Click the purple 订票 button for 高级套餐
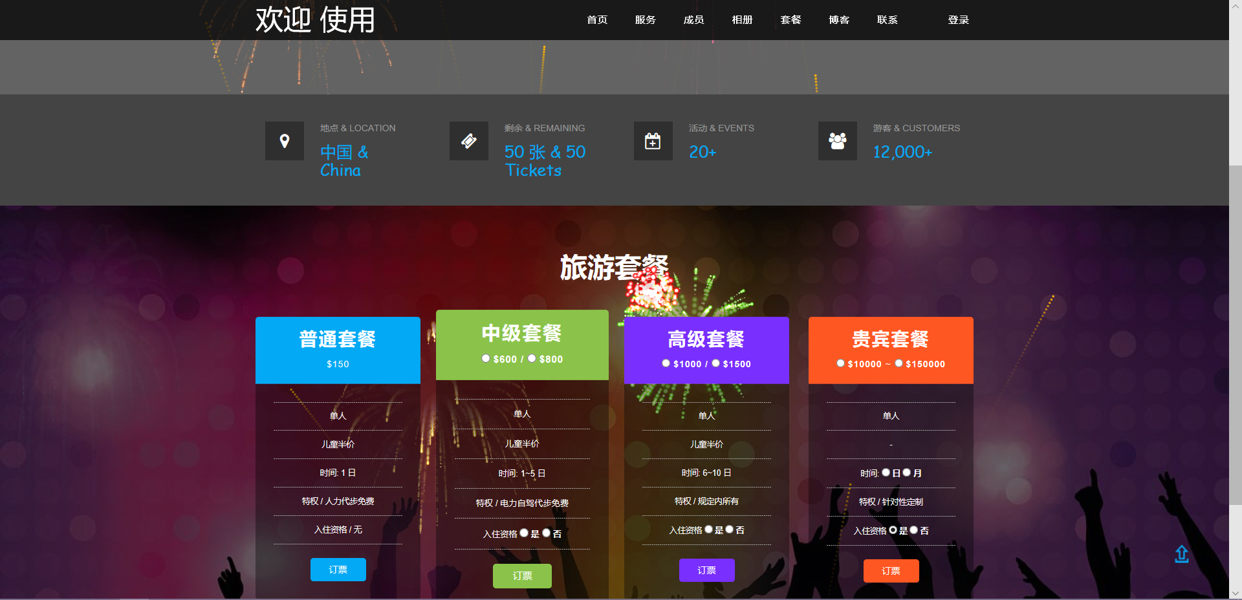1242x600 pixels. coord(707,570)
